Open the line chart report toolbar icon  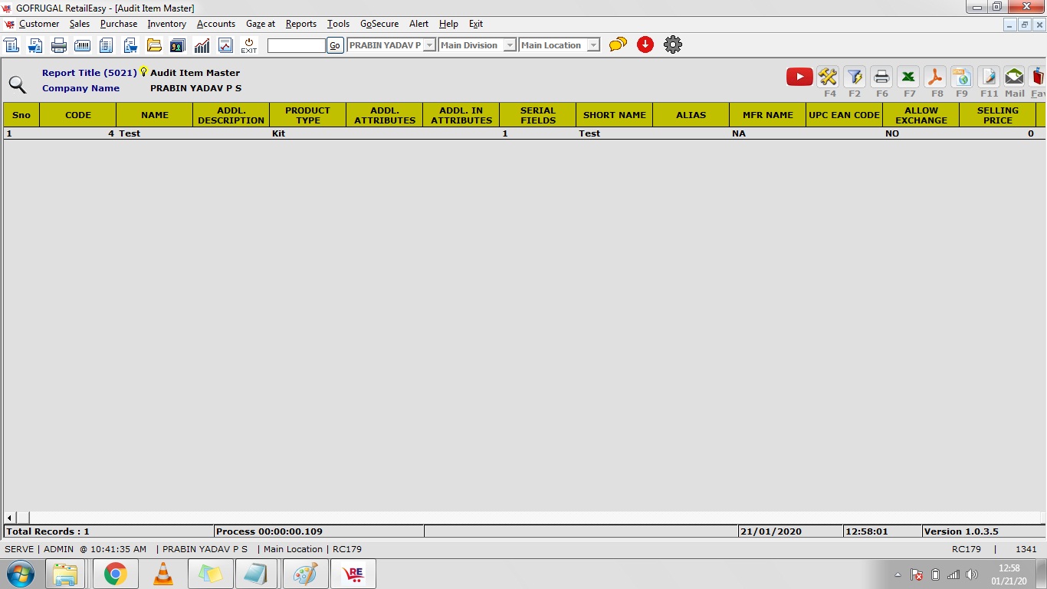[225, 45]
